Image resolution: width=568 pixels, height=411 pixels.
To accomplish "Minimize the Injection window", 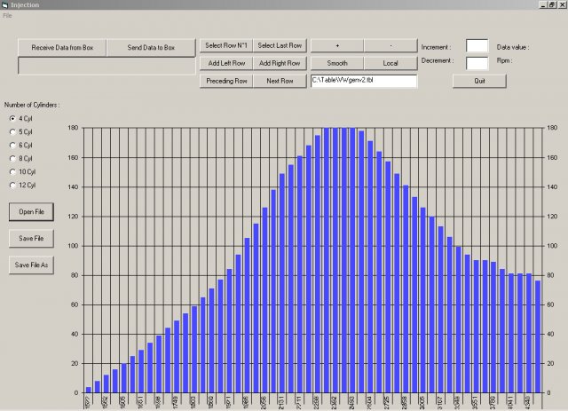I will (x=543, y=4).
